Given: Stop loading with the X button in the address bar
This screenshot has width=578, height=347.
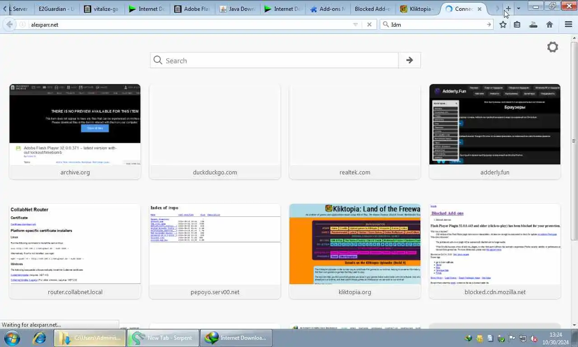Looking at the screenshot, I should coord(369,24).
